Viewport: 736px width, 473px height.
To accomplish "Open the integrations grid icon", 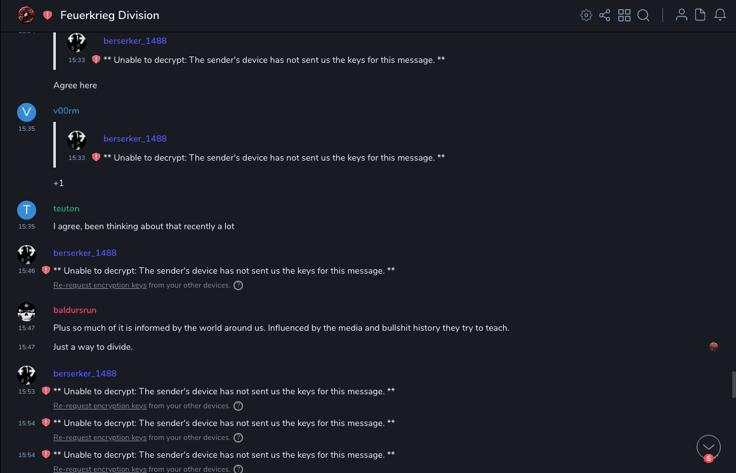I will pos(624,15).
